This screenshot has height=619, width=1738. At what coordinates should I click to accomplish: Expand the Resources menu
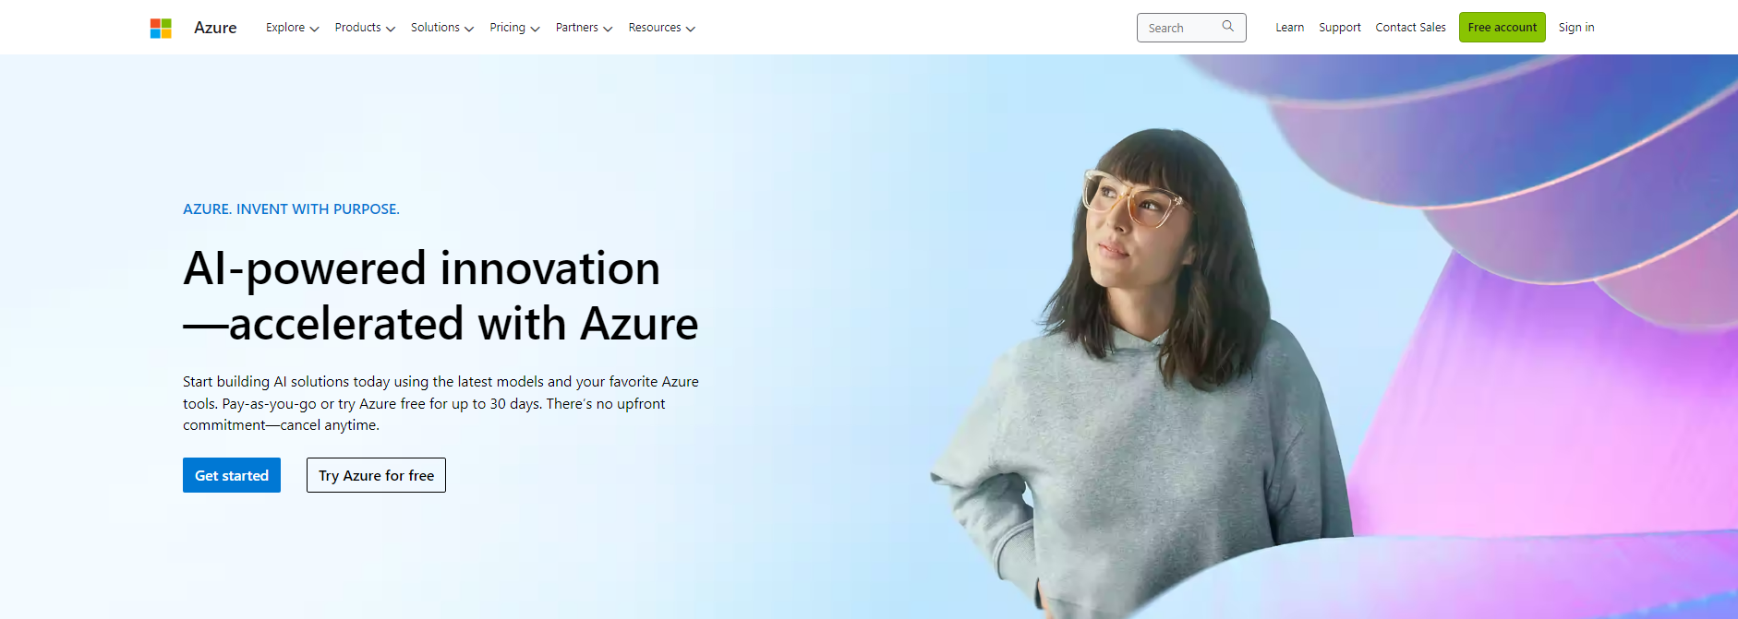[x=661, y=28]
